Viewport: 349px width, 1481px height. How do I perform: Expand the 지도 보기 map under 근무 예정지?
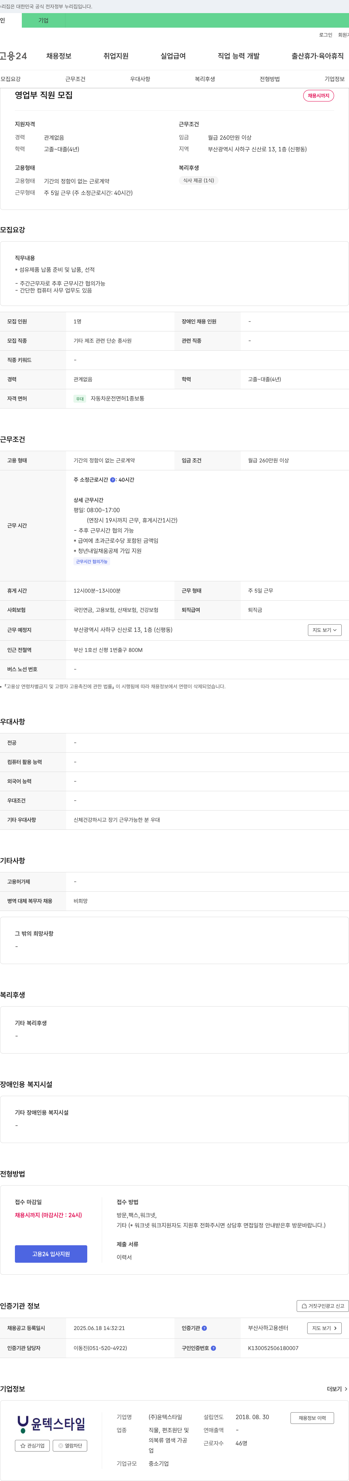(x=324, y=630)
